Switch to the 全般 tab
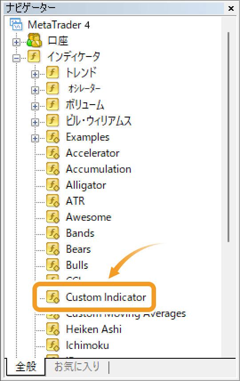The height and width of the screenshot is (381, 240). tap(26, 366)
